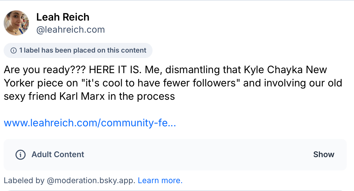Click the Adult Content label text
Image resolution: width=354 pixels, height=191 pixels.
[x=58, y=154]
